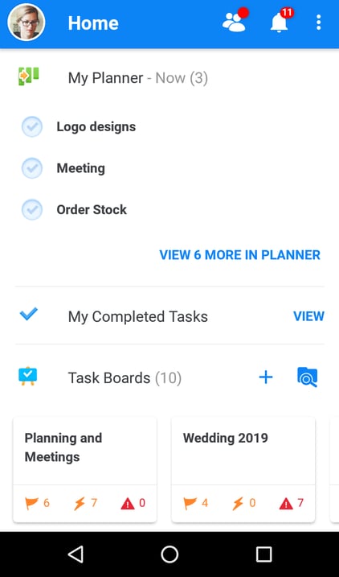This screenshot has width=339, height=577.
Task: Open the task board folder search icon
Action: (308, 377)
